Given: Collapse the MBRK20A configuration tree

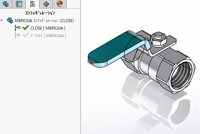Looking at the screenshot, I should pyautogui.click(x=2, y=20).
